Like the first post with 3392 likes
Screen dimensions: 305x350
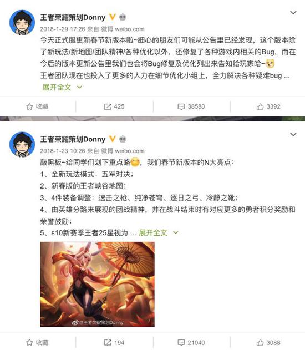[268, 106]
